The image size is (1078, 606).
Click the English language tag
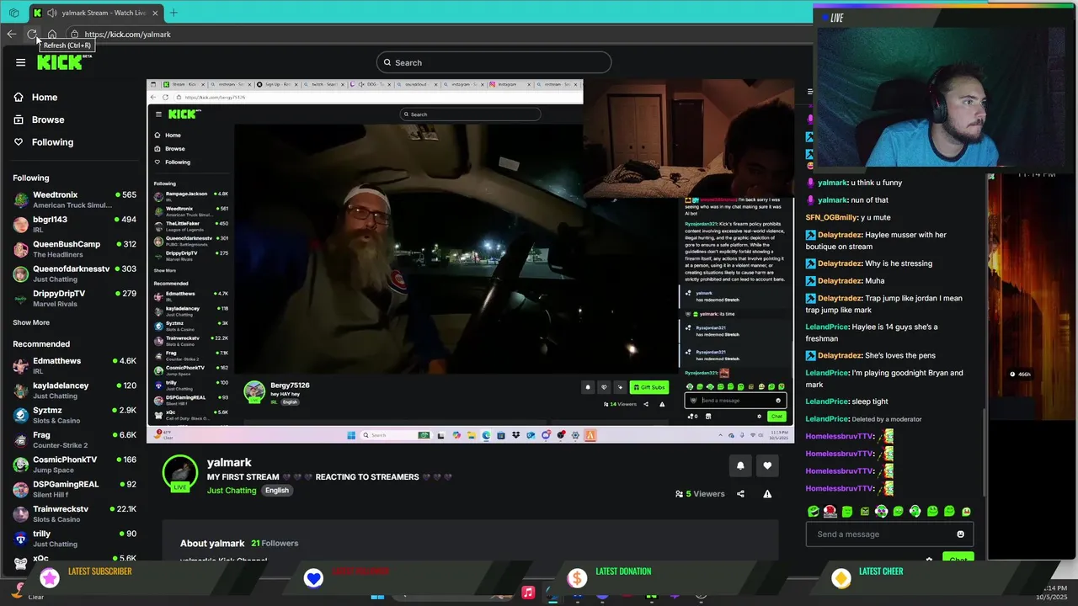coord(276,491)
